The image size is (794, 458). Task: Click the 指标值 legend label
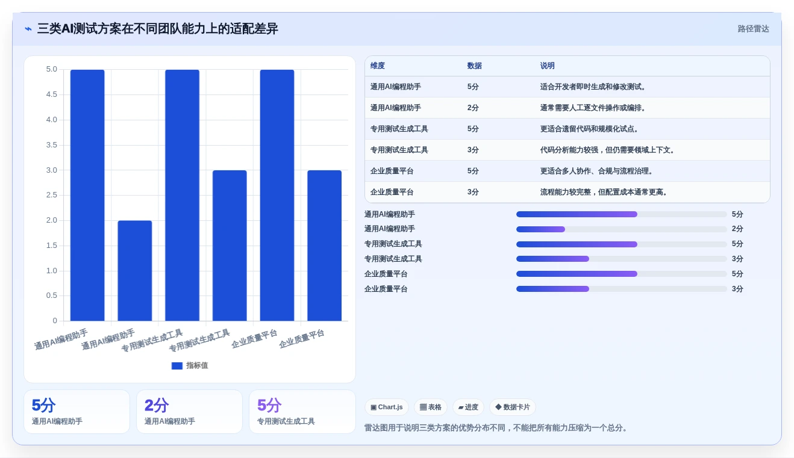pos(197,366)
